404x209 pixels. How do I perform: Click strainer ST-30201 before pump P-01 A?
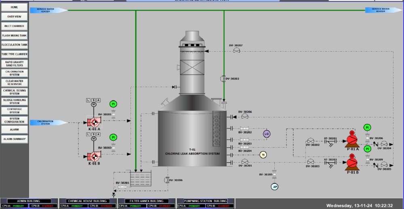coord(330,144)
